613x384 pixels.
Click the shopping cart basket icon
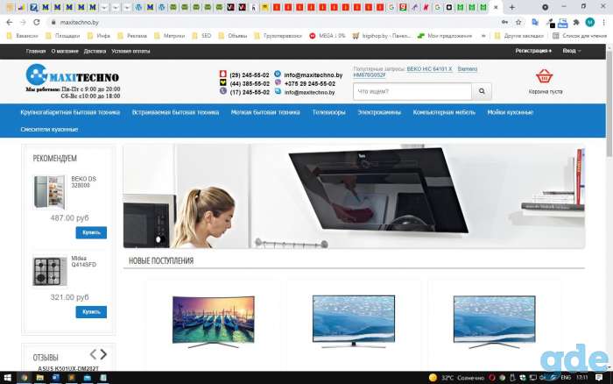point(544,76)
